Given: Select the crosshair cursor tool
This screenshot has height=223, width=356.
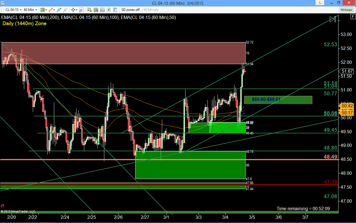Looking at the screenshot, I should (x=73, y=10).
